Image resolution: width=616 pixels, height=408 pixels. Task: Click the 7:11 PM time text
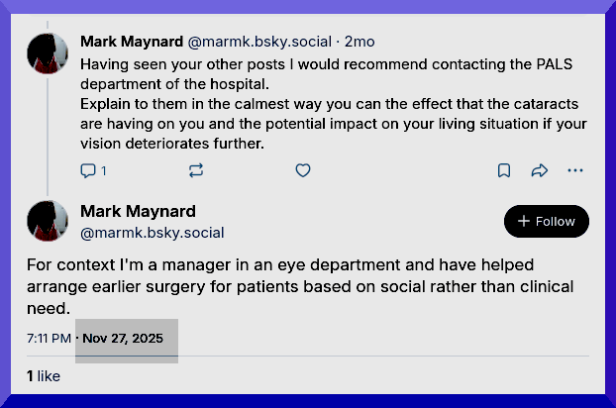(49, 338)
